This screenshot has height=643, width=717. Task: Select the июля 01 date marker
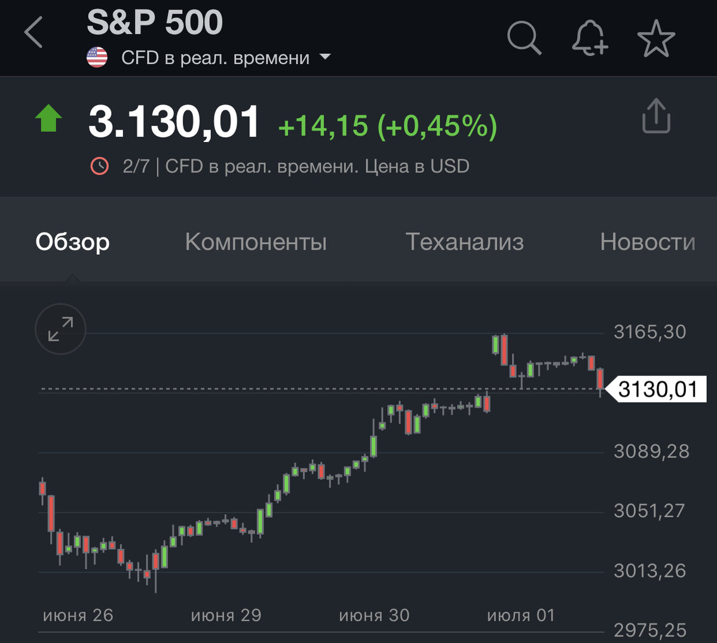tap(521, 615)
